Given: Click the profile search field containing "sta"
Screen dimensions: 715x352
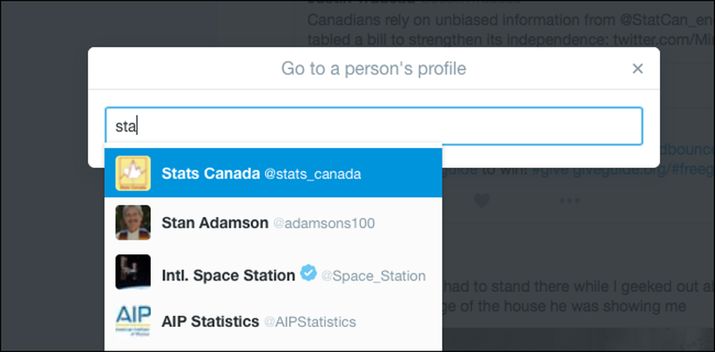Looking at the screenshot, I should click(x=374, y=126).
